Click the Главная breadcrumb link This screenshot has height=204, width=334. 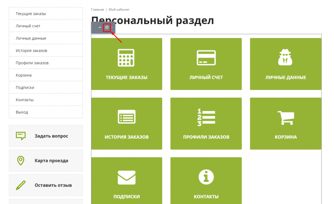coord(97,9)
